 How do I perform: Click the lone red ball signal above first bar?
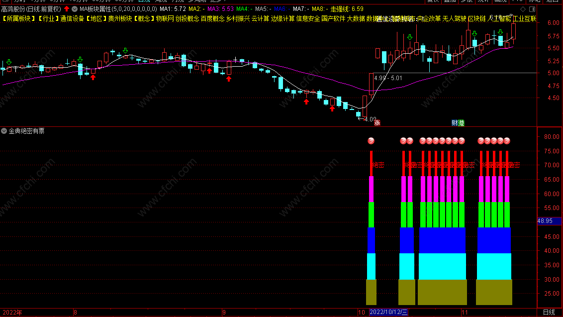tap(371, 141)
